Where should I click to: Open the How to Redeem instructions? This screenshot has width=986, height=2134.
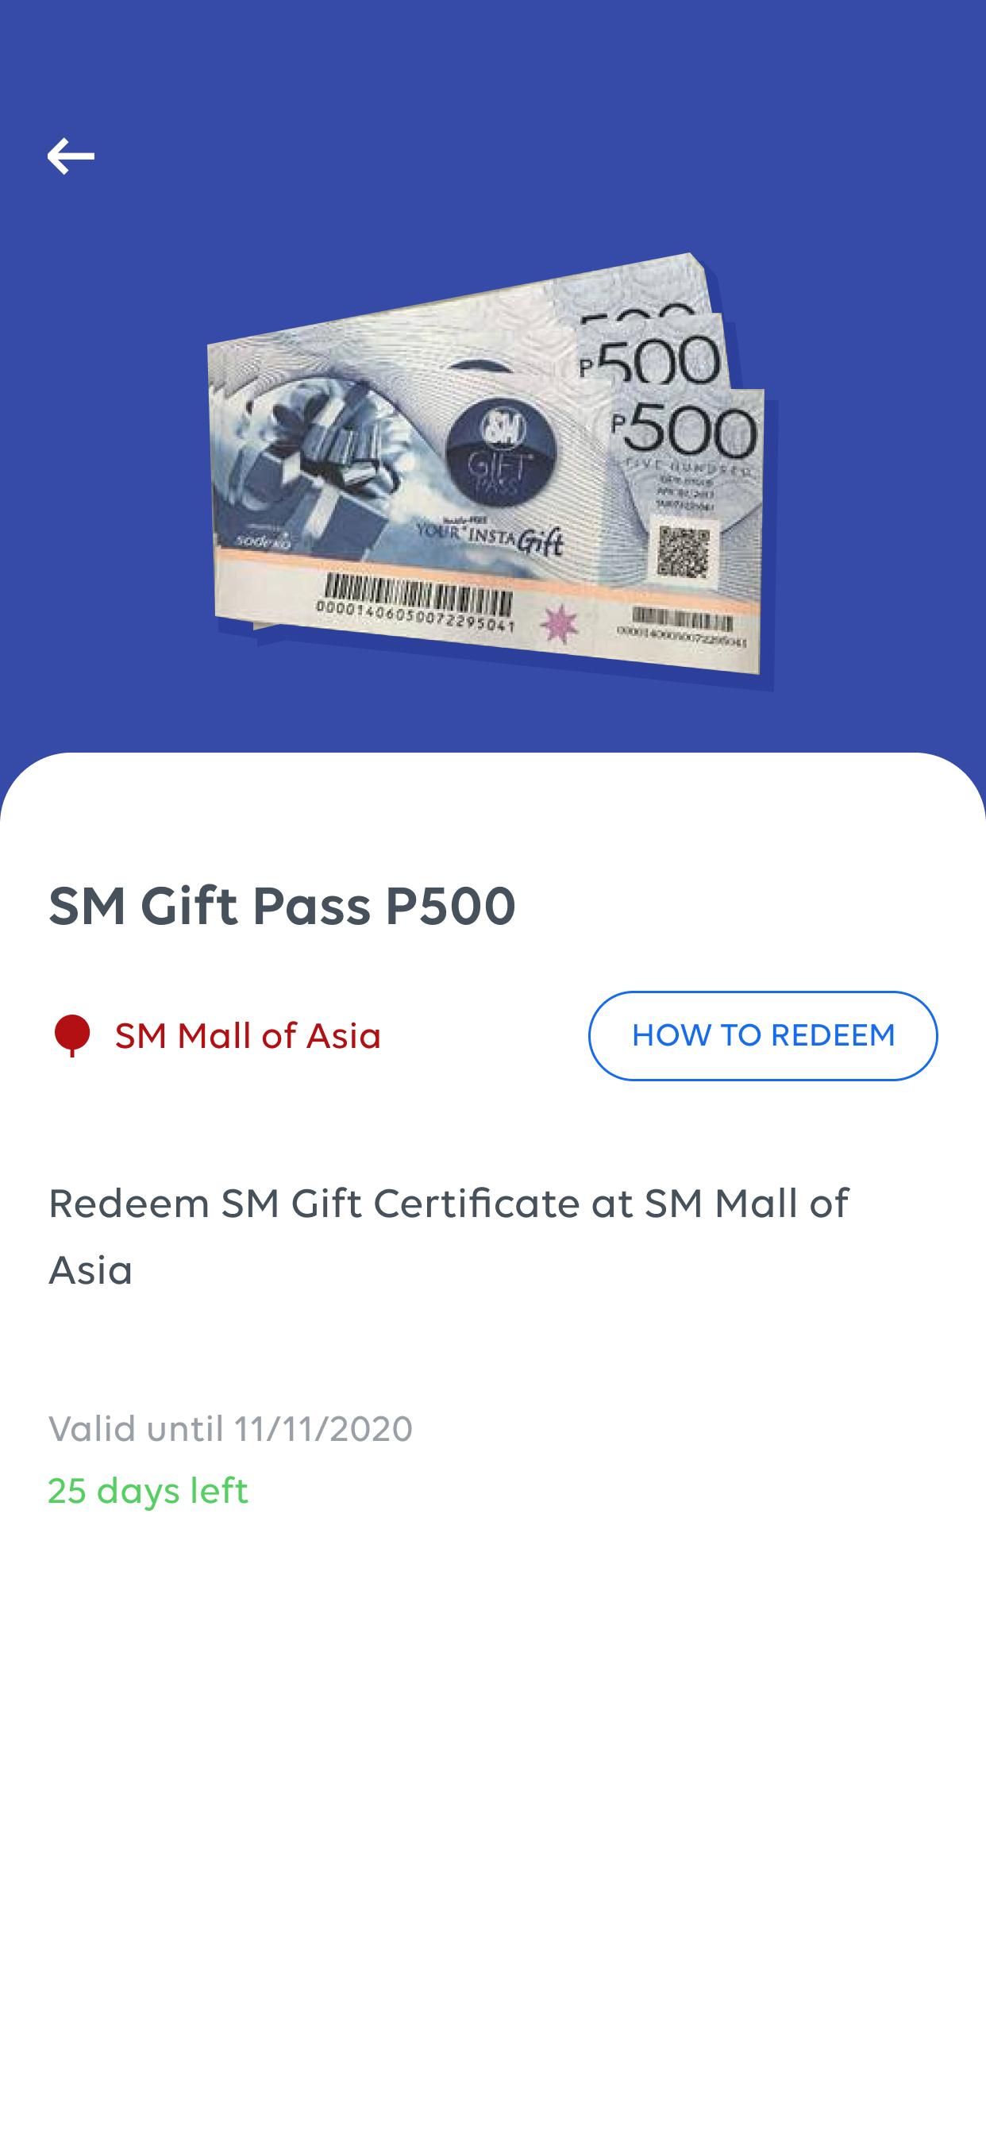click(x=762, y=1035)
